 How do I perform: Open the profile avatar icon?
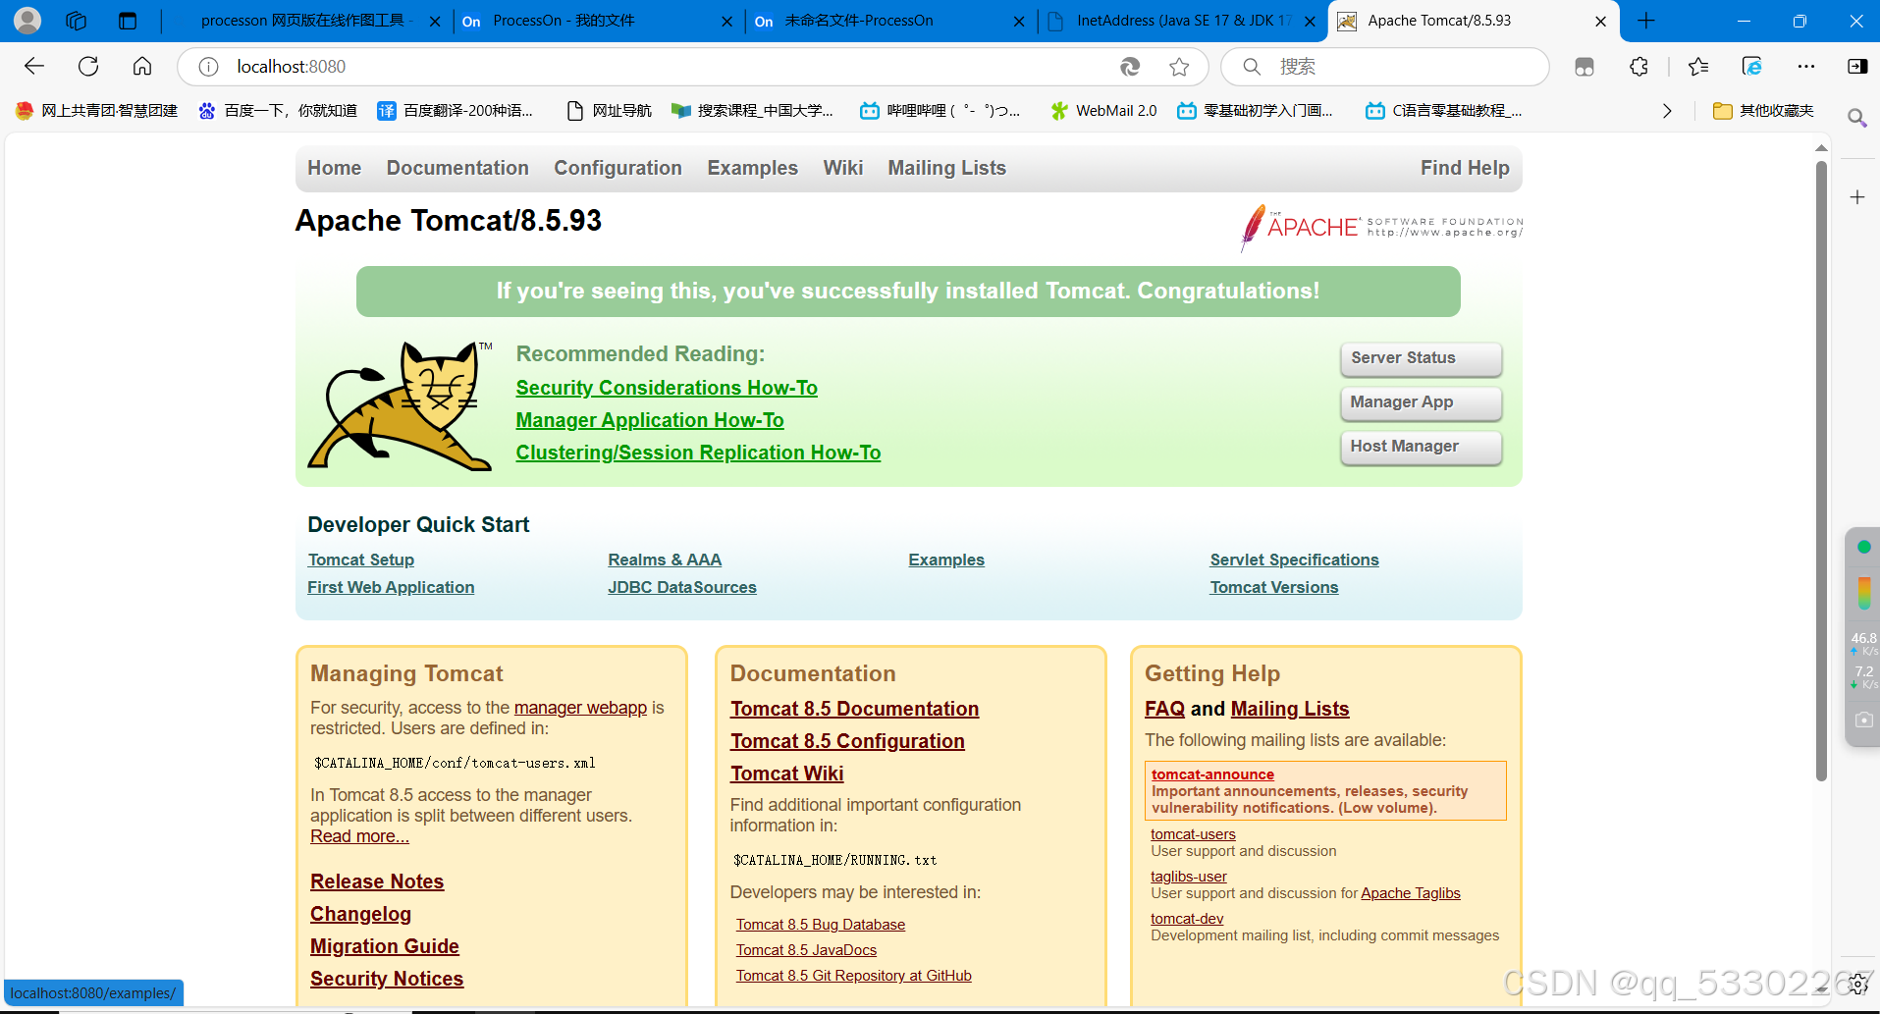click(x=27, y=20)
